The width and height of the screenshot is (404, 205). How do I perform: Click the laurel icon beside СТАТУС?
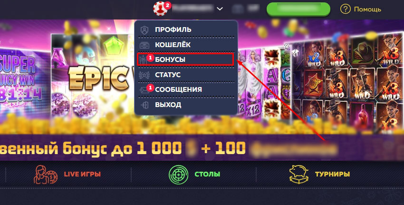(144, 75)
